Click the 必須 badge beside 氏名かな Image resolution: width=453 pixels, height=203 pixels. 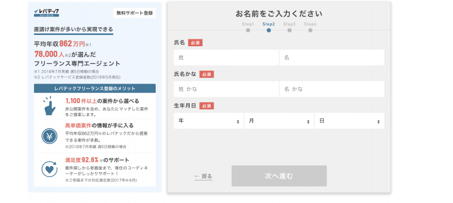click(207, 74)
